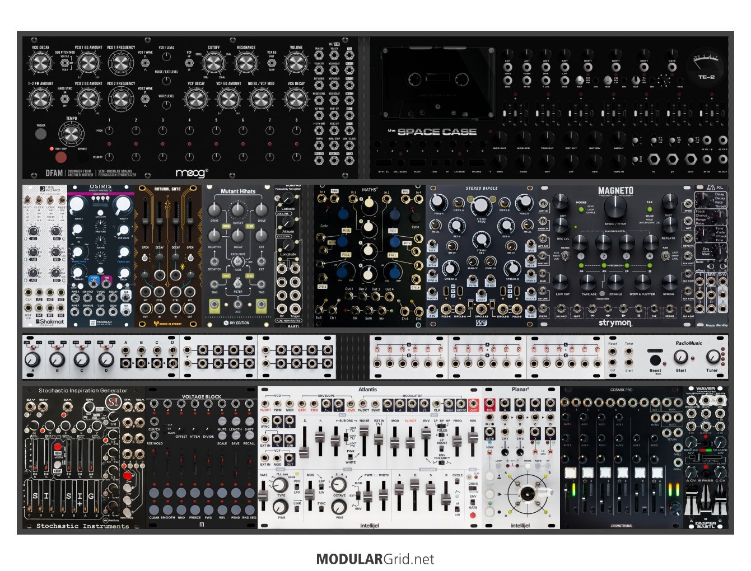This screenshot has height=571, width=751.
Task: Click the Mutant Hihats Cutoff knob
Action: 238,210
